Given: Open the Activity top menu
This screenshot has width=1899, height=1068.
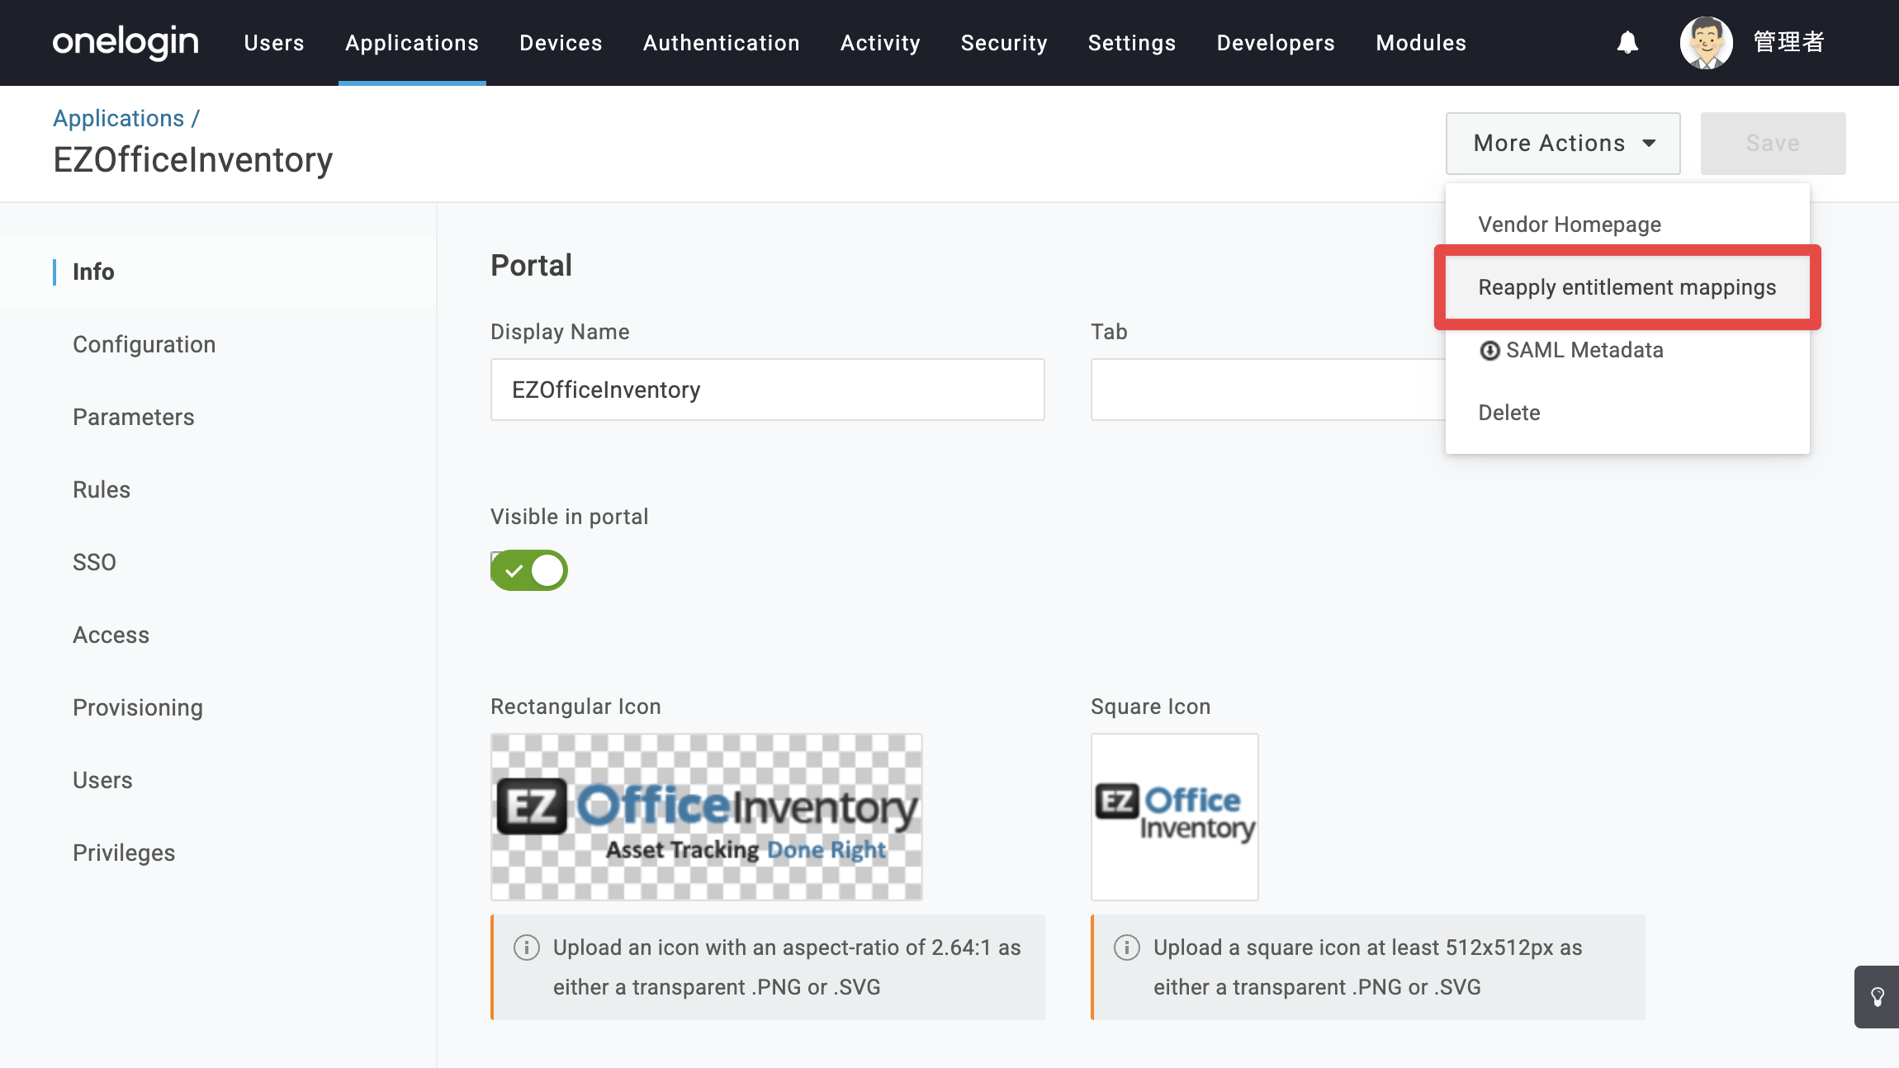Looking at the screenshot, I should pos(880,43).
